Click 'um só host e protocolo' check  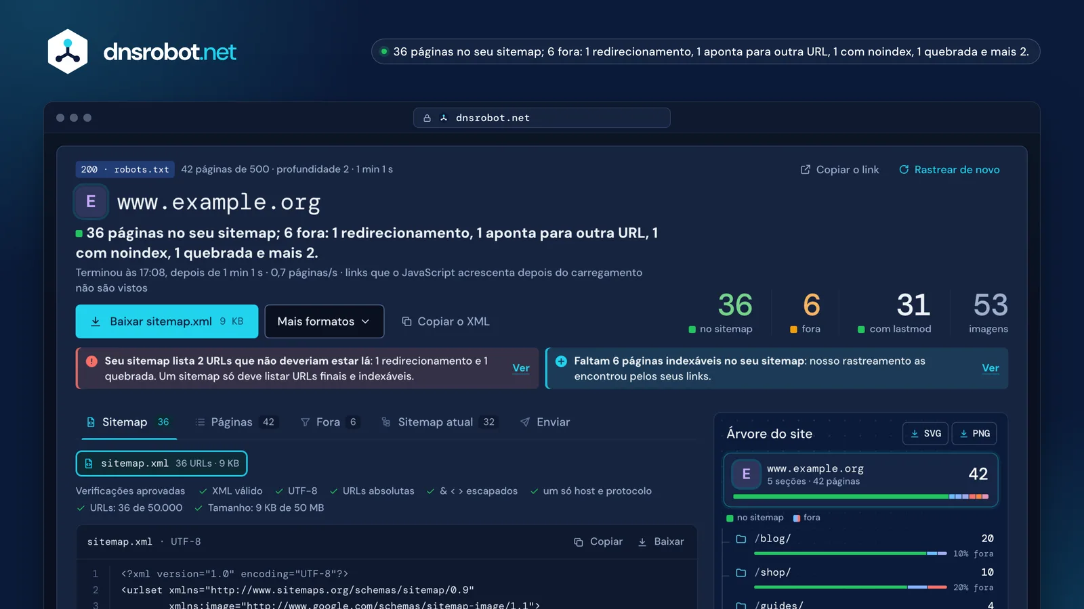pos(591,491)
